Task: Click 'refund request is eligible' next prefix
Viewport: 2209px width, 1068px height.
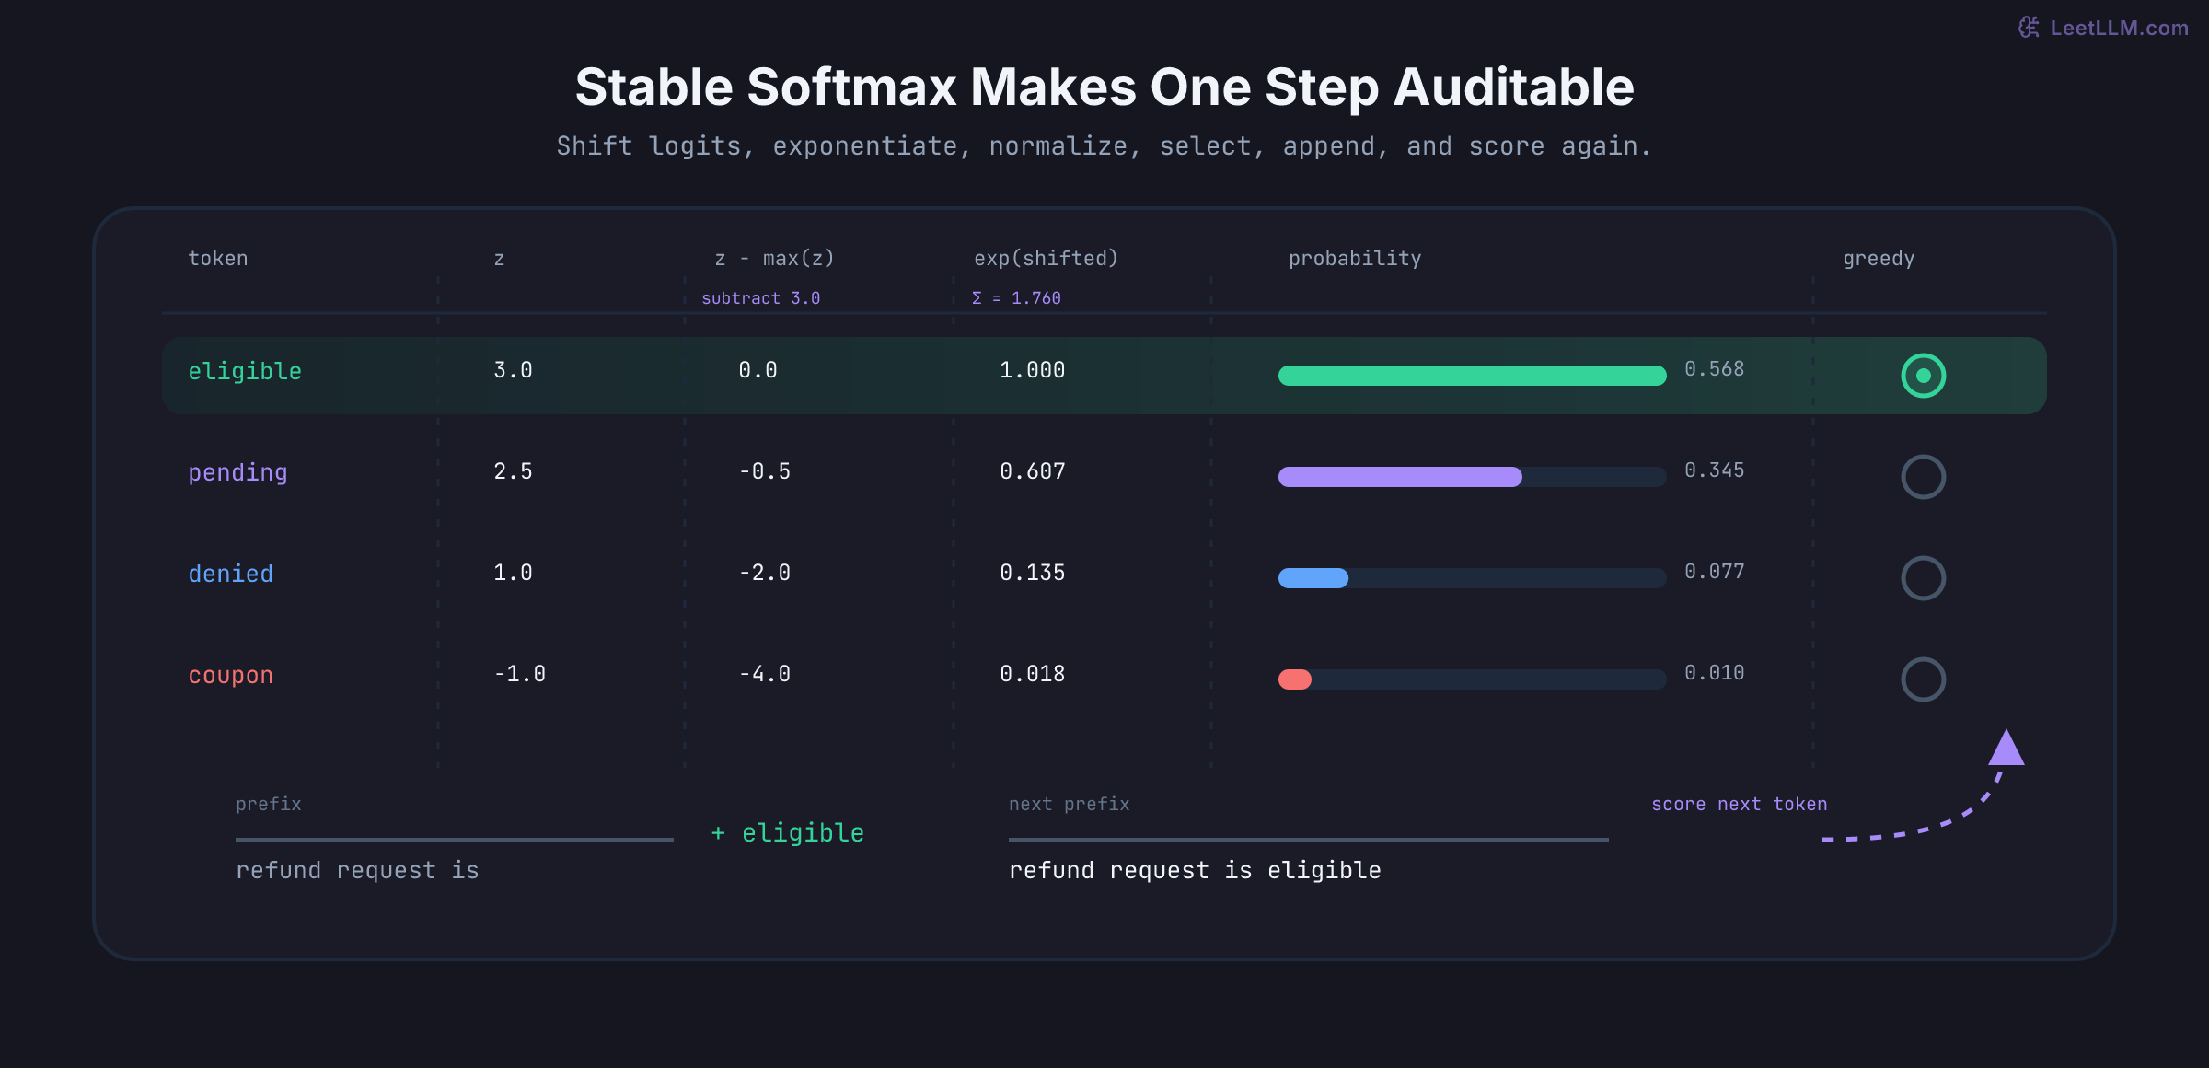Action: pyautogui.click(x=1195, y=871)
